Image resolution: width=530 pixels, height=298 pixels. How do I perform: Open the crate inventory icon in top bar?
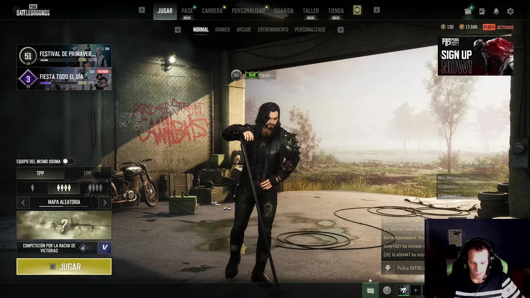[x=468, y=11]
